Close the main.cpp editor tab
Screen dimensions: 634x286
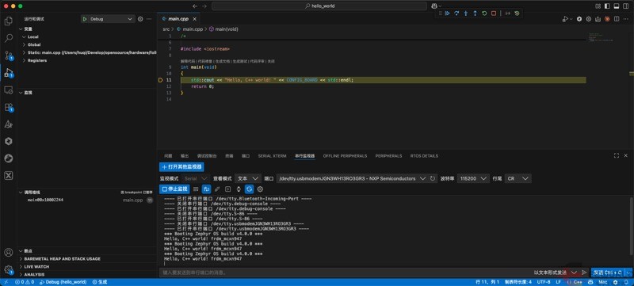click(x=194, y=19)
